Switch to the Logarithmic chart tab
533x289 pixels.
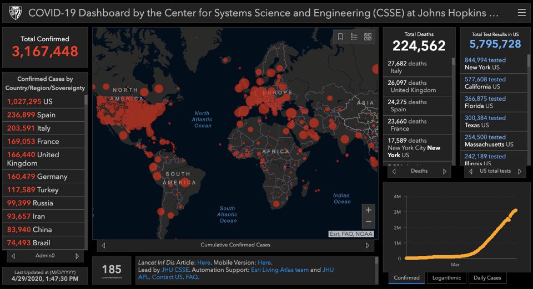446,278
